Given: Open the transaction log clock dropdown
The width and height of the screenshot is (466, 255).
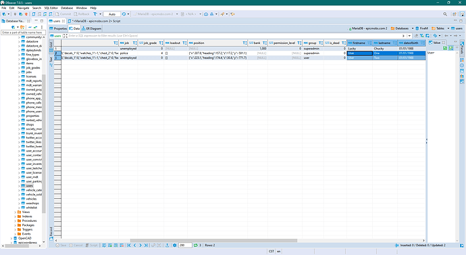Looking at the screenshot, I should click(128, 14).
